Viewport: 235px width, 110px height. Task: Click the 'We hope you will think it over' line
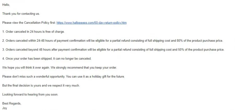(x=60, y=68)
